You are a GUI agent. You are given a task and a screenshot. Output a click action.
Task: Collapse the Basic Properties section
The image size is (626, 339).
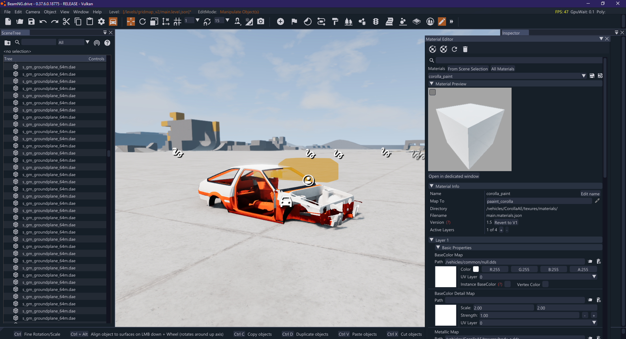(438, 247)
